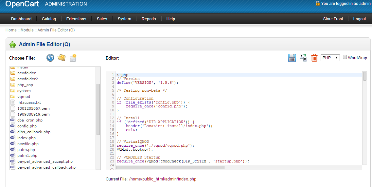Go to Store Front

click(x=333, y=19)
